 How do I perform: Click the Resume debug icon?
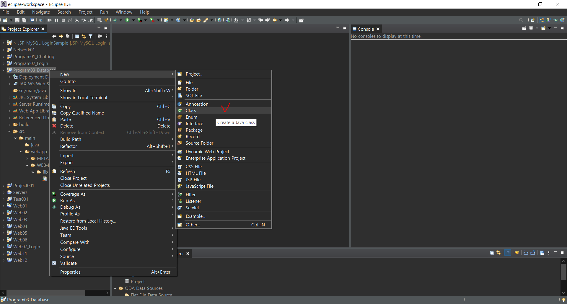click(x=50, y=20)
